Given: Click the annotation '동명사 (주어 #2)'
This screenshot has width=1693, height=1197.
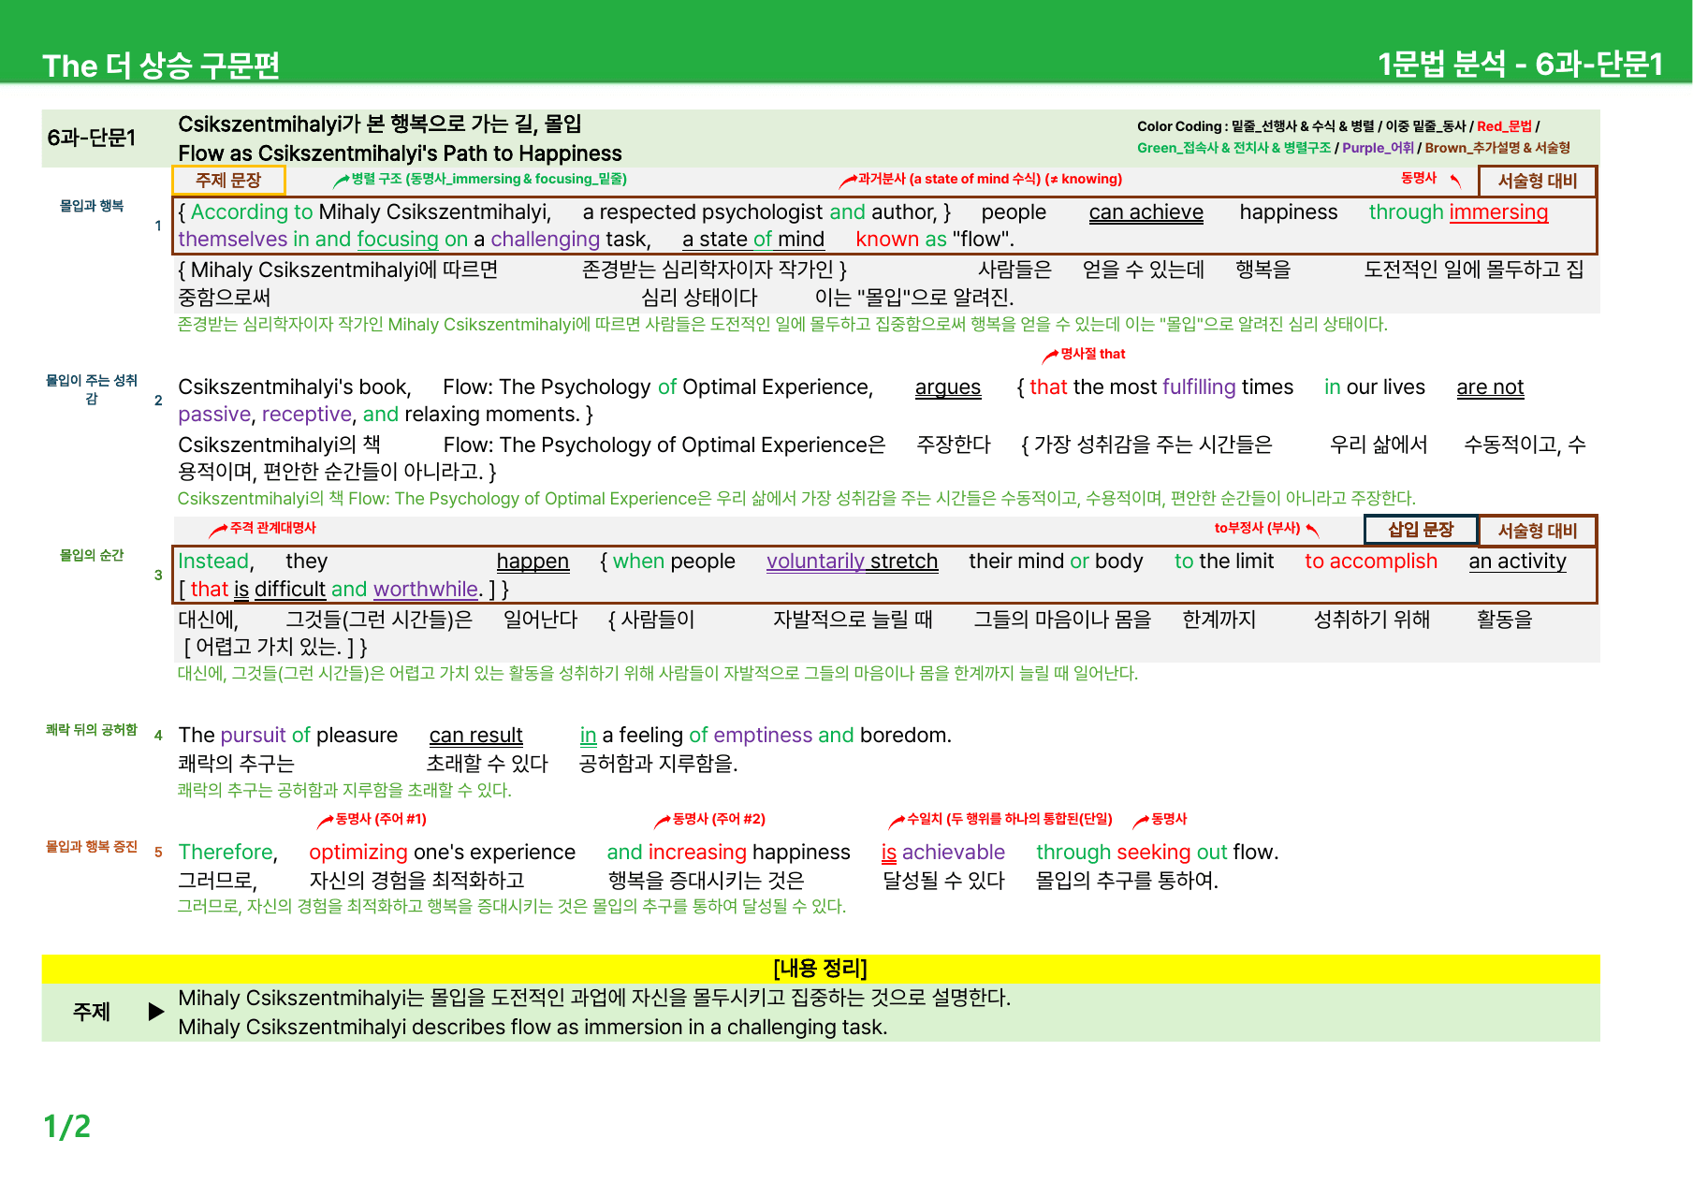Looking at the screenshot, I should [719, 819].
